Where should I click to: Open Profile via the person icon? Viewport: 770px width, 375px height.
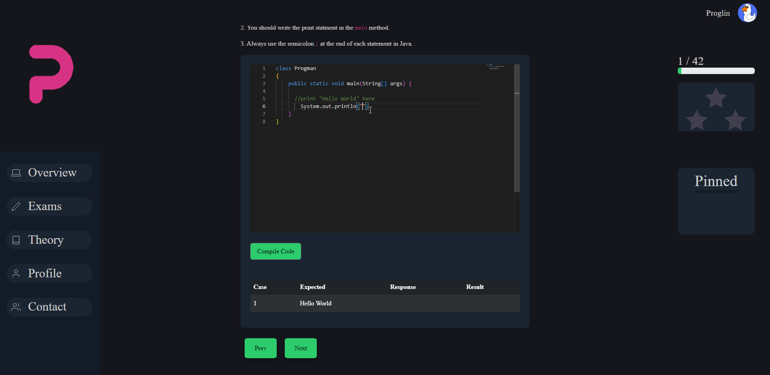tap(16, 274)
